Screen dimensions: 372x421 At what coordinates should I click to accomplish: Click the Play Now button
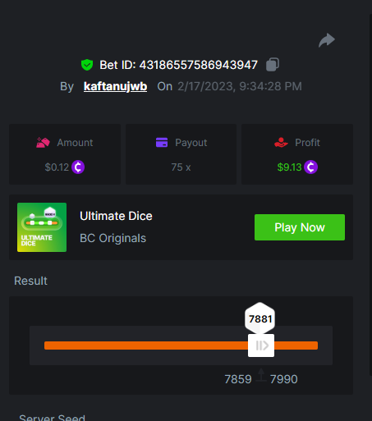tap(300, 227)
